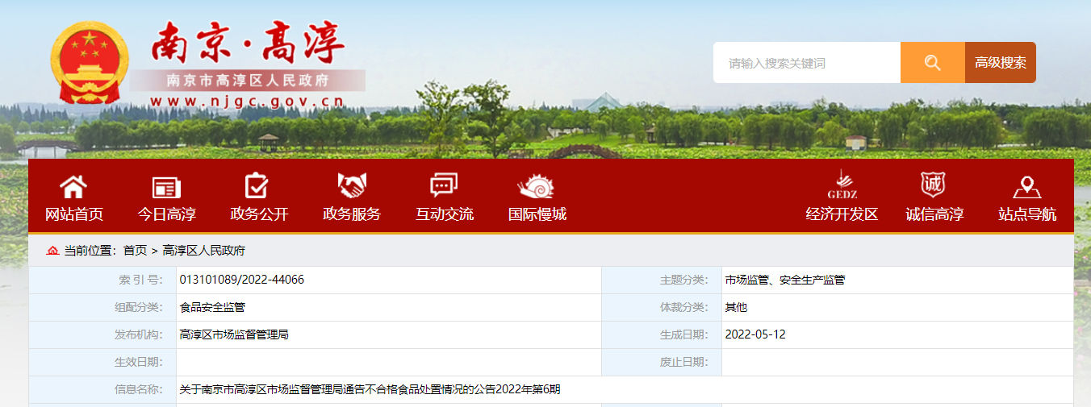Click the 主题分类 label
This screenshot has width=1091, height=407.
[x=683, y=280]
